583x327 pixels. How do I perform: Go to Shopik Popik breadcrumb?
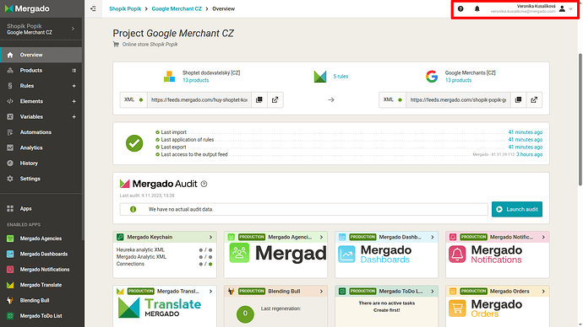[x=125, y=8]
